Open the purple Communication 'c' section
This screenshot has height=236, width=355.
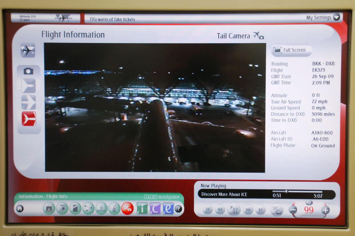pyautogui.click(x=155, y=209)
